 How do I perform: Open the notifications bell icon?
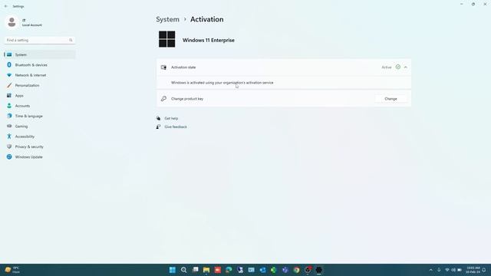[x=484, y=270]
